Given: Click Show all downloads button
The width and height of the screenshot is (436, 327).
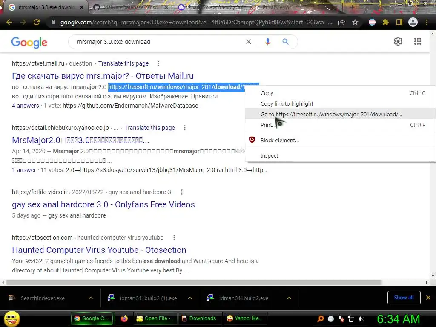Looking at the screenshot, I should [x=404, y=298].
